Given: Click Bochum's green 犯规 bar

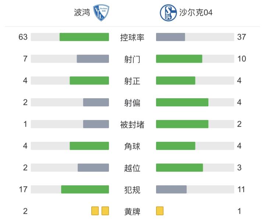Looking at the screenshot, I should pos(85,190).
